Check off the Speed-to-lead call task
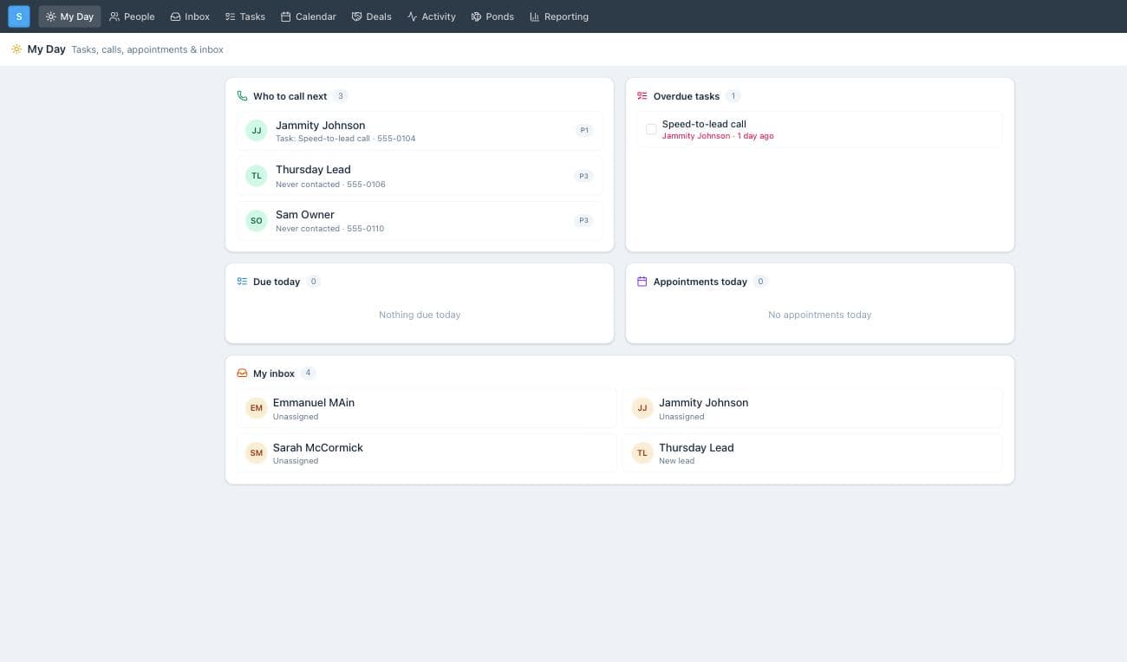1127x662 pixels. click(651, 129)
